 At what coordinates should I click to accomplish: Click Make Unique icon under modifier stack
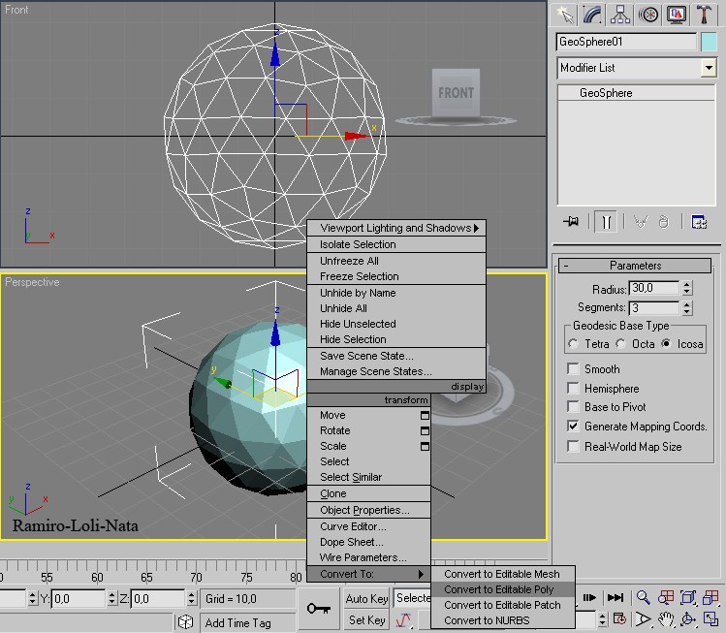point(641,222)
